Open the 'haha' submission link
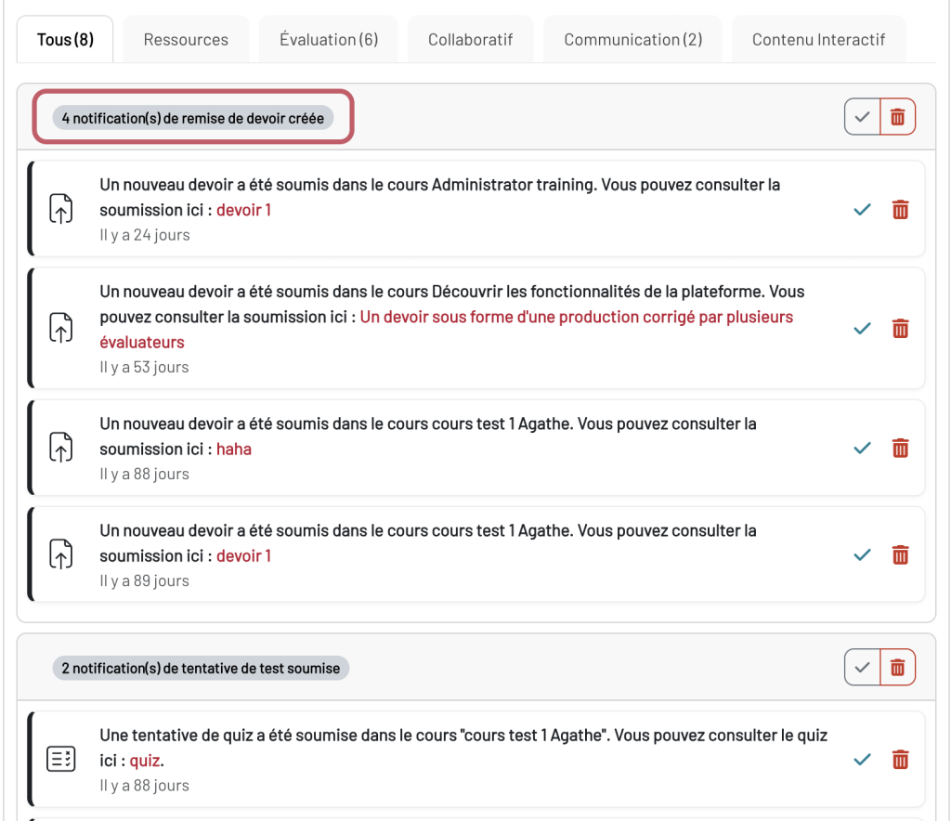The image size is (951, 821). [x=234, y=450]
